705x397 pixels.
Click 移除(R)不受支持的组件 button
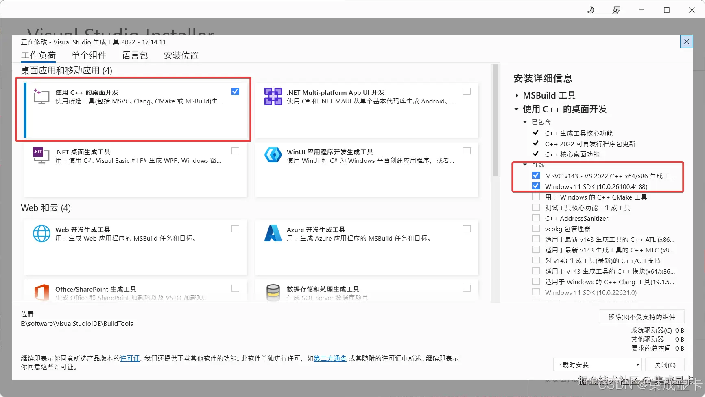click(x=642, y=316)
